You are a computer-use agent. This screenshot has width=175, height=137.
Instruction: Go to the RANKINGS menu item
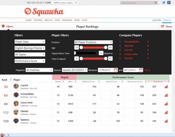(x=67, y=20)
